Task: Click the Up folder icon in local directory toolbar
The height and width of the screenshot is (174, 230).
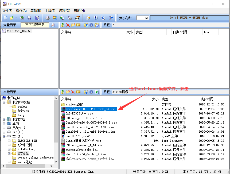Action: pyautogui.click(x=63, y=92)
